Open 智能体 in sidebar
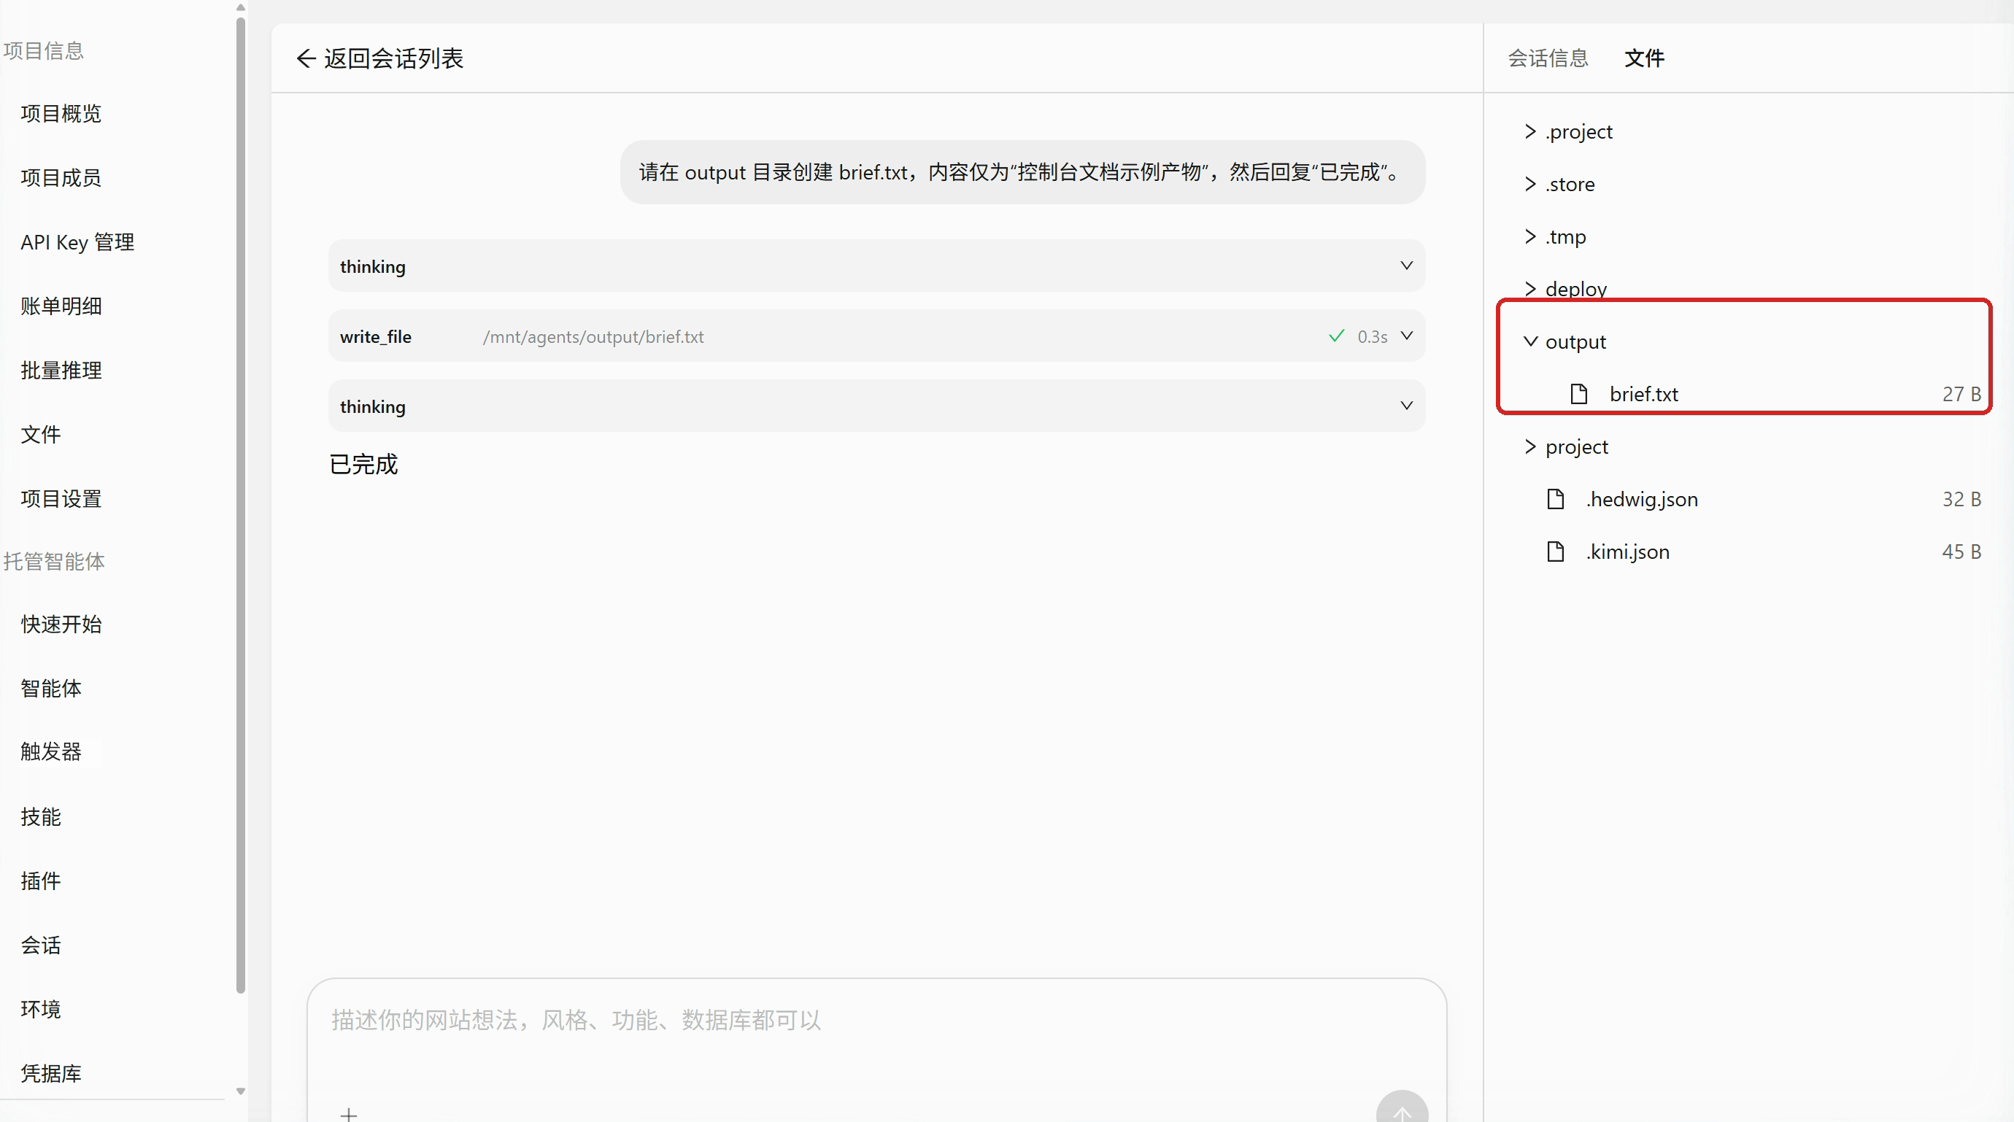 click(x=51, y=688)
